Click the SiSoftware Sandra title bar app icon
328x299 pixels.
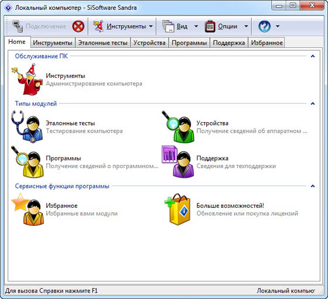[8, 8]
